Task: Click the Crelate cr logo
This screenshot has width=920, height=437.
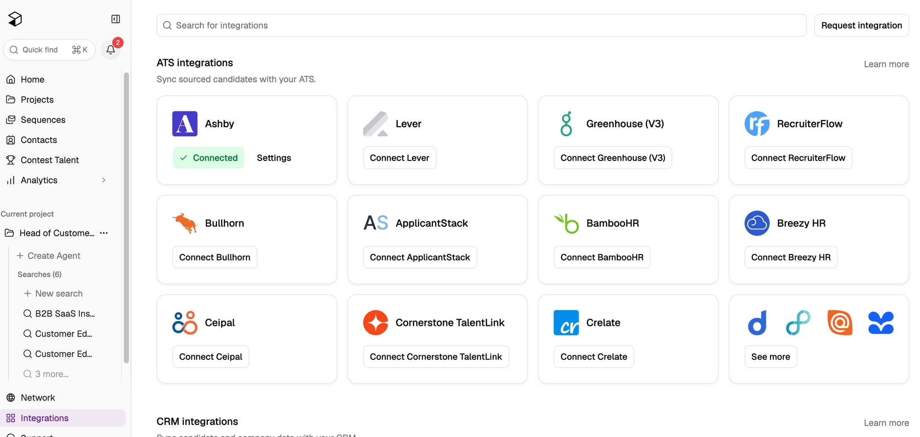Action: 566,322
